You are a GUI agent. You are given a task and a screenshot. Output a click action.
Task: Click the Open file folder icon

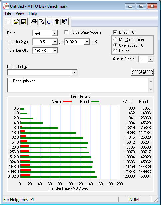16,22
